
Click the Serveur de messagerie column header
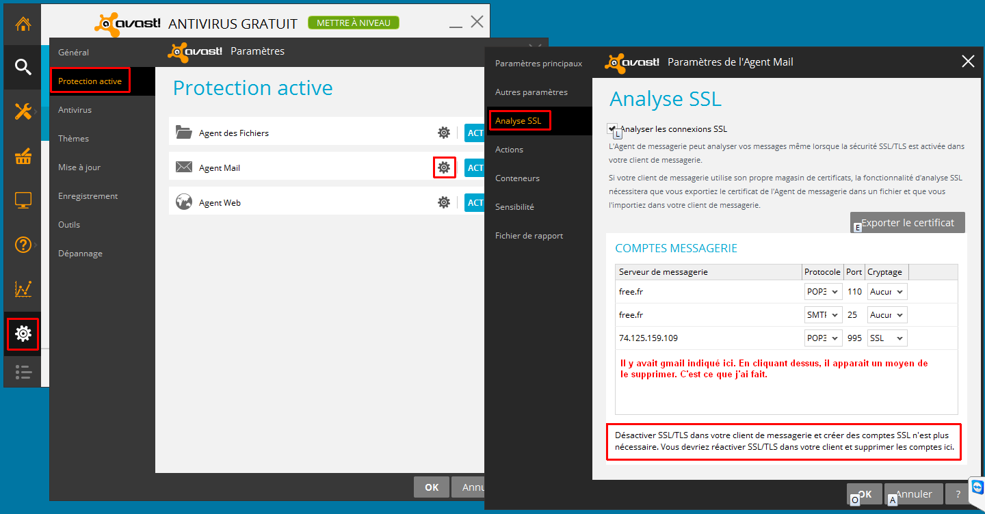pyautogui.click(x=709, y=272)
